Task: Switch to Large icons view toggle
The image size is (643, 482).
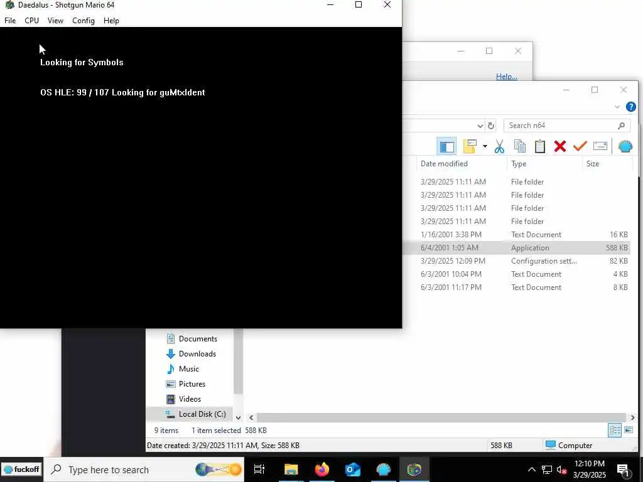Action: point(628,430)
